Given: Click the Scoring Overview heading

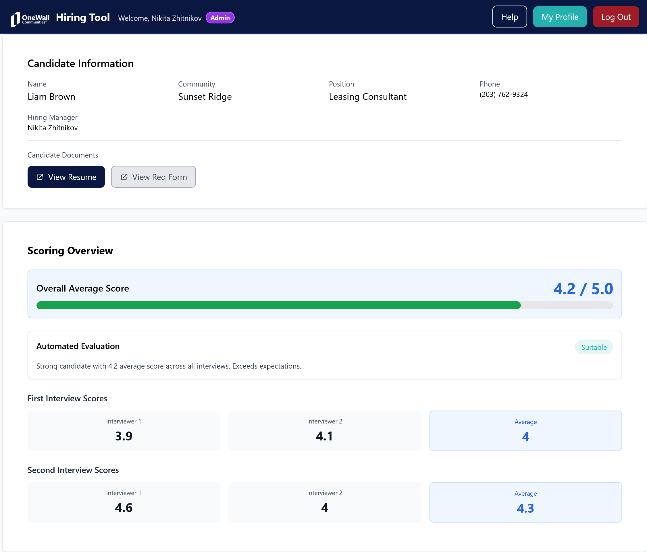Looking at the screenshot, I should [x=70, y=250].
